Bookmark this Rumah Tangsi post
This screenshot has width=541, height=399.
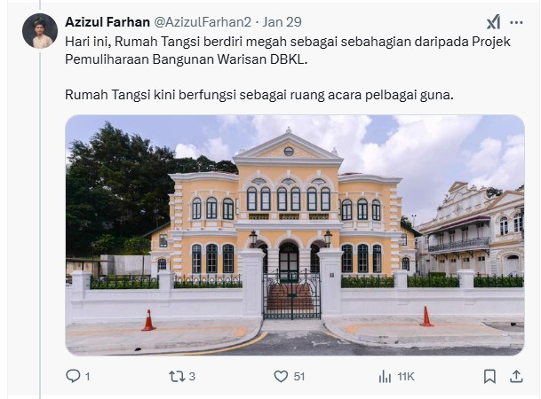pos(489,376)
